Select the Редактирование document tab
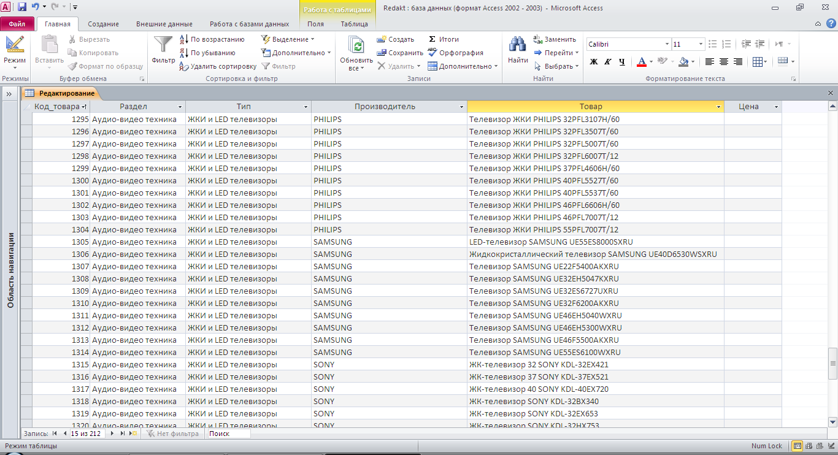Image resolution: width=838 pixels, height=455 pixels. [x=60, y=93]
